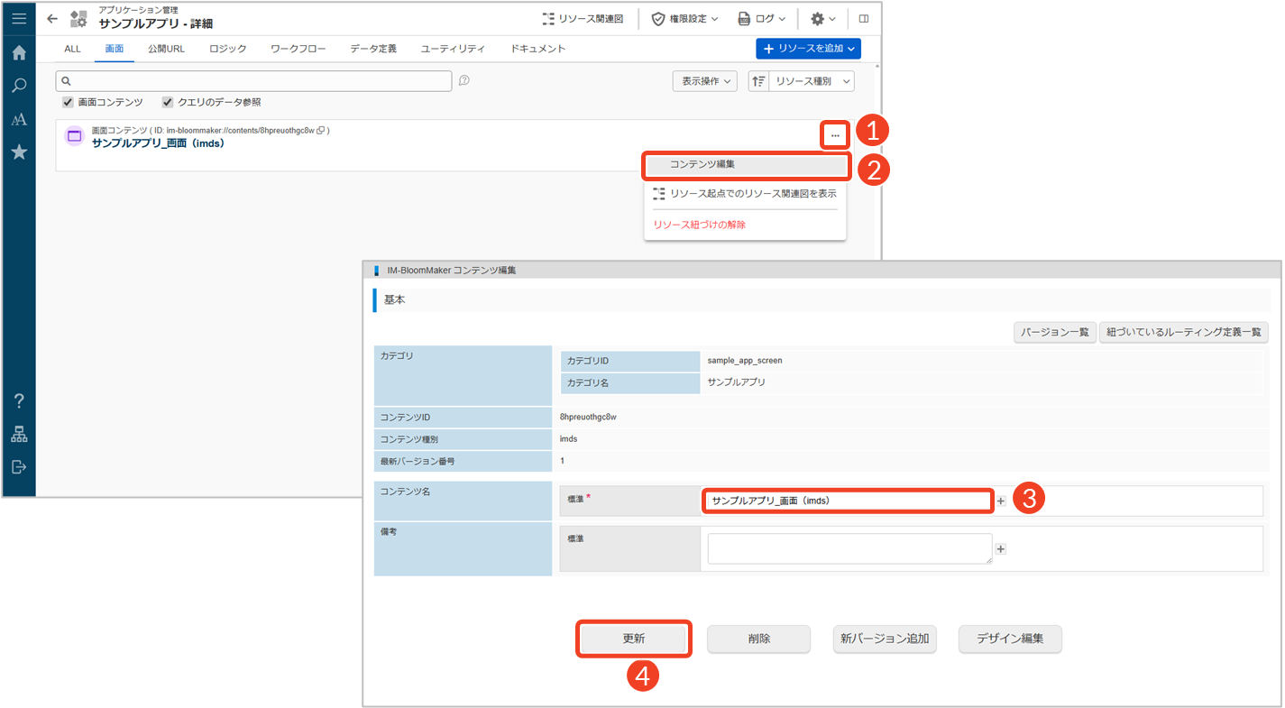This screenshot has height=708, width=1285.
Task: Expand the 権限設定 dropdown
Action: [x=685, y=18]
